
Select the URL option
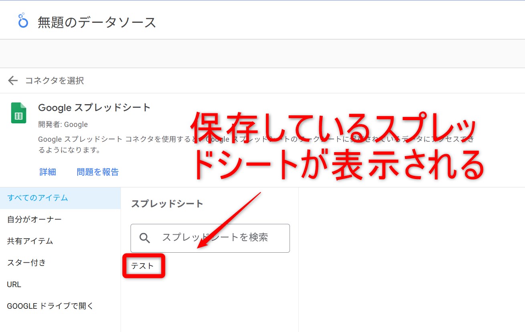click(x=60, y=284)
